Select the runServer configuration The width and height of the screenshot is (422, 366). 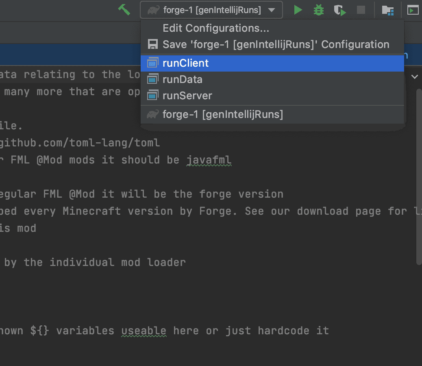(x=272, y=96)
